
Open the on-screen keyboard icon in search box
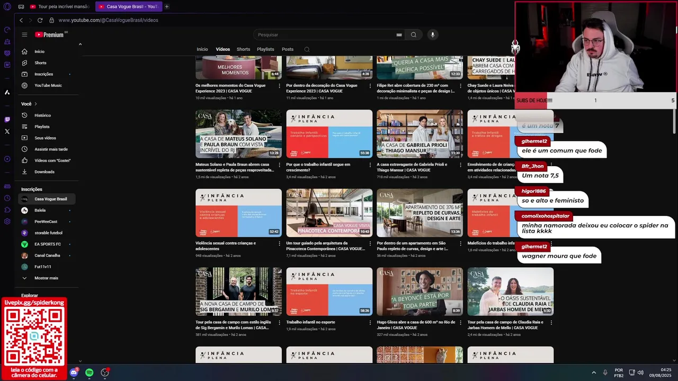click(399, 35)
